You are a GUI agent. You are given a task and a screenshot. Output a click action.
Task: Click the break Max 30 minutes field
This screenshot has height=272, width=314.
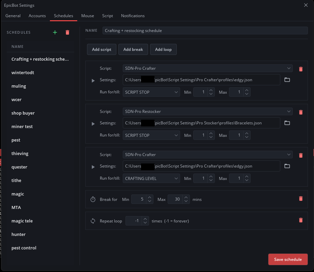(x=175, y=199)
